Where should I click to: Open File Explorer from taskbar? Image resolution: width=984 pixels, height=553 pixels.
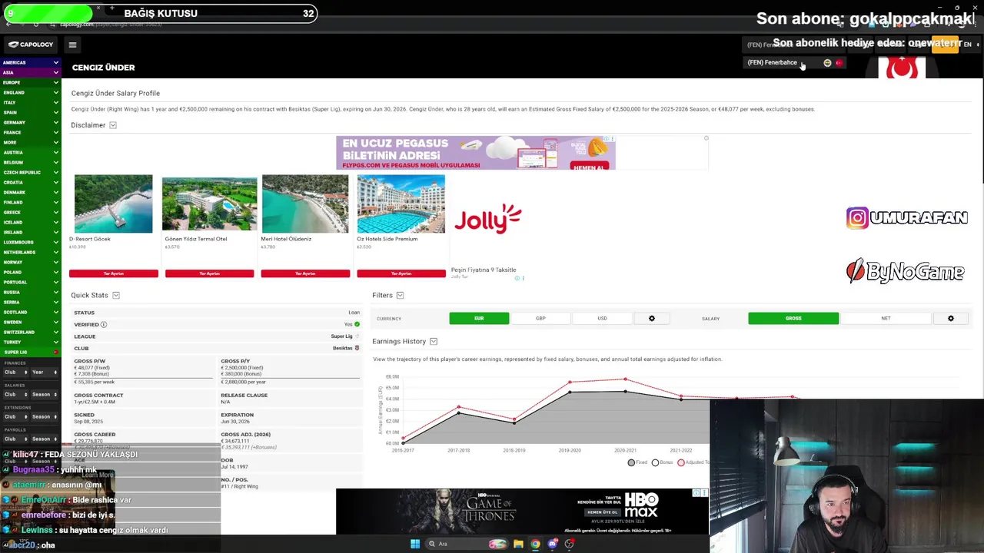[518, 544]
